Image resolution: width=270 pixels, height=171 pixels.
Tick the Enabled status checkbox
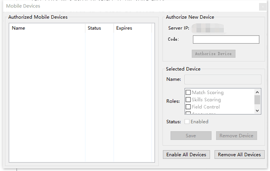tap(187, 121)
